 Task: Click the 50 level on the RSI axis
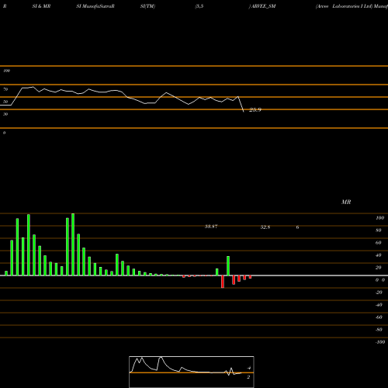5,102
